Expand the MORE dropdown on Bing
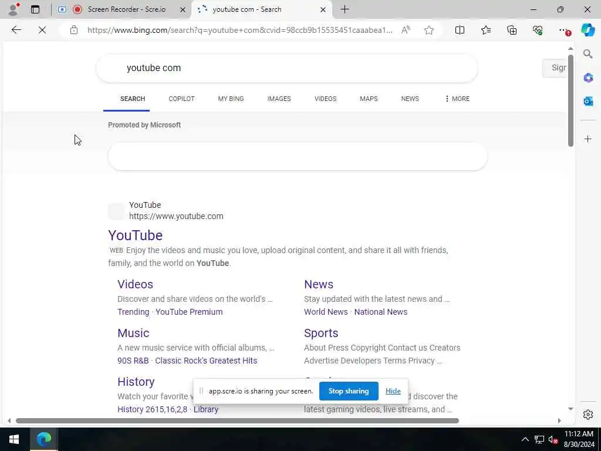601x451 pixels. pyautogui.click(x=457, y=99)
